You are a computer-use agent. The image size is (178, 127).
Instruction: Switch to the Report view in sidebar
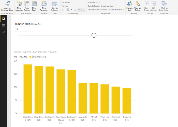pyautogui.click(x=4, y=19)
